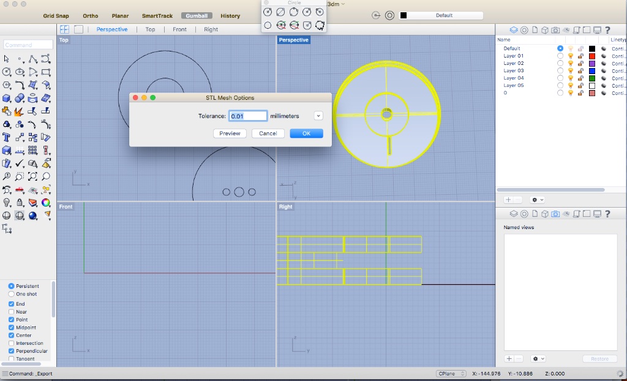Click the red car icon

pyautogui.click(x=20, y=189)
